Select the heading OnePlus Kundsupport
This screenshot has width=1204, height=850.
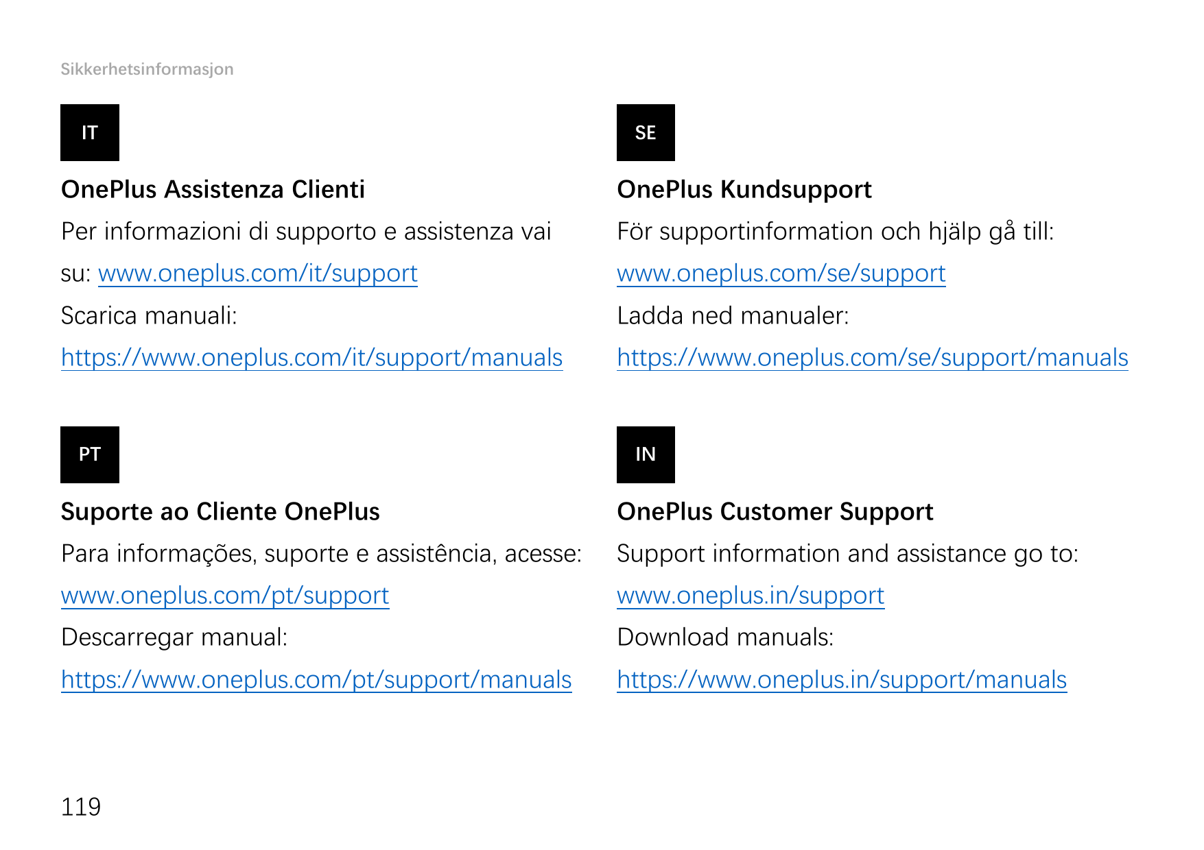[x=744, y=190]
